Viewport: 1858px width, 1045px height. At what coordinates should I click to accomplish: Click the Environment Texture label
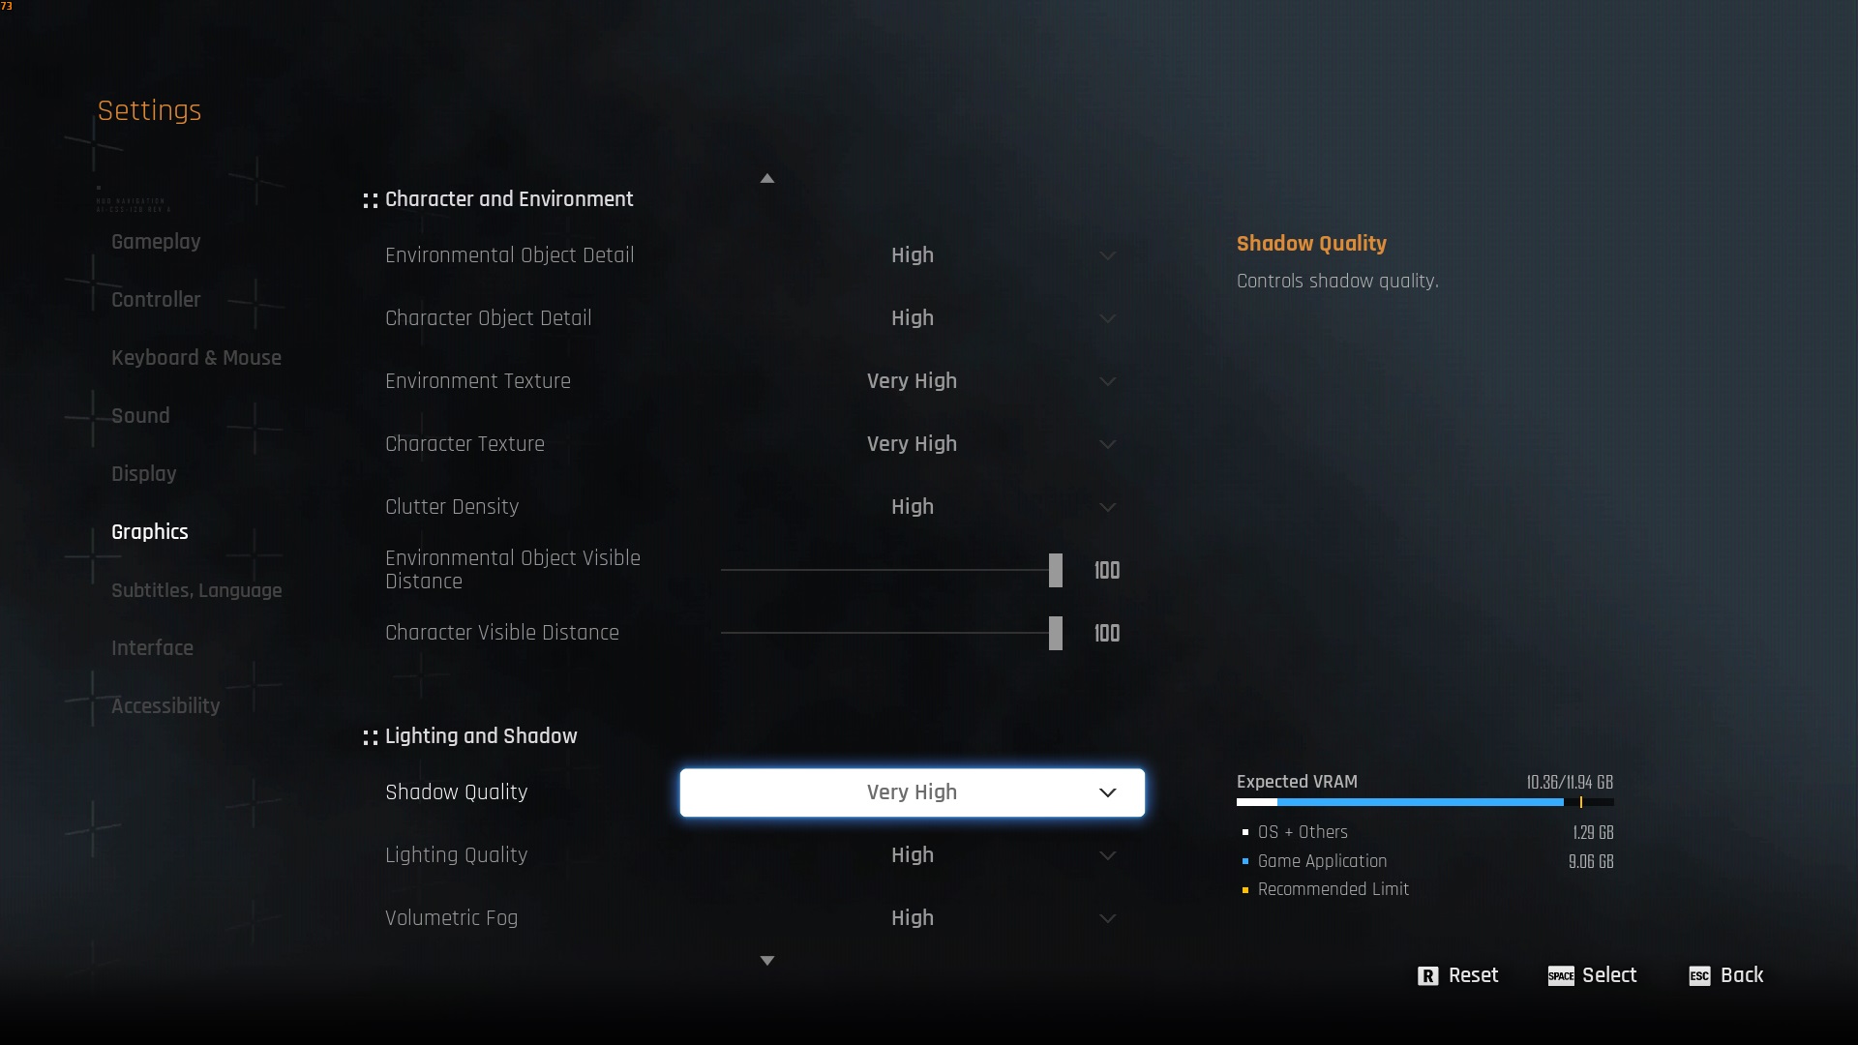(478, 381)
